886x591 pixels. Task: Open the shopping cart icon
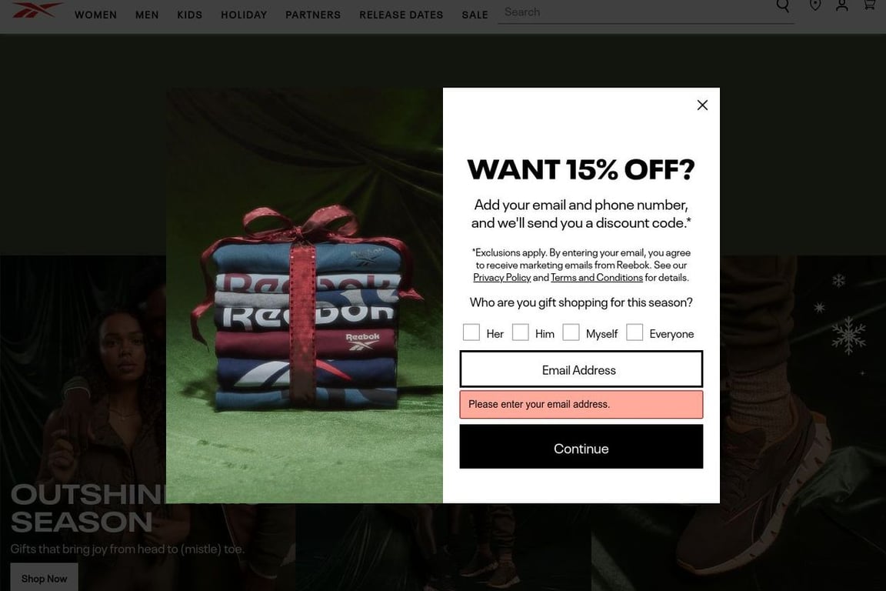coord(869,5)
